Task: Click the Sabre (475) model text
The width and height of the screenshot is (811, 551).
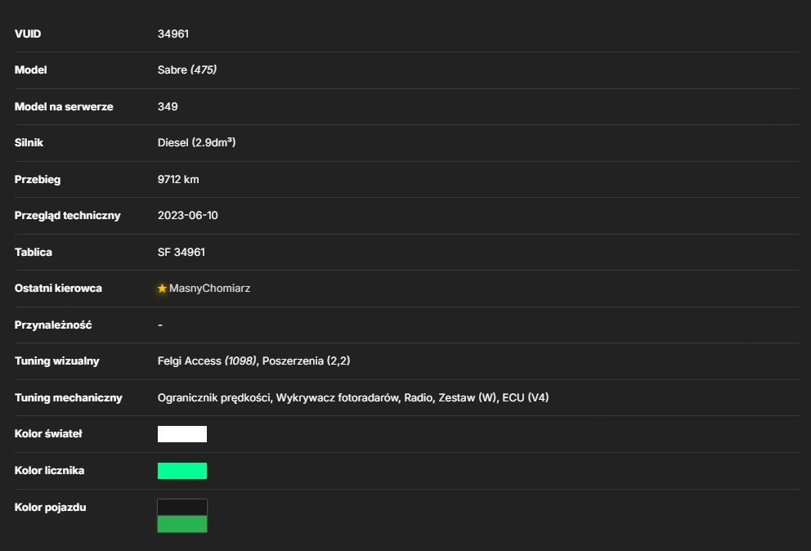Action: (x=187, y=69)
